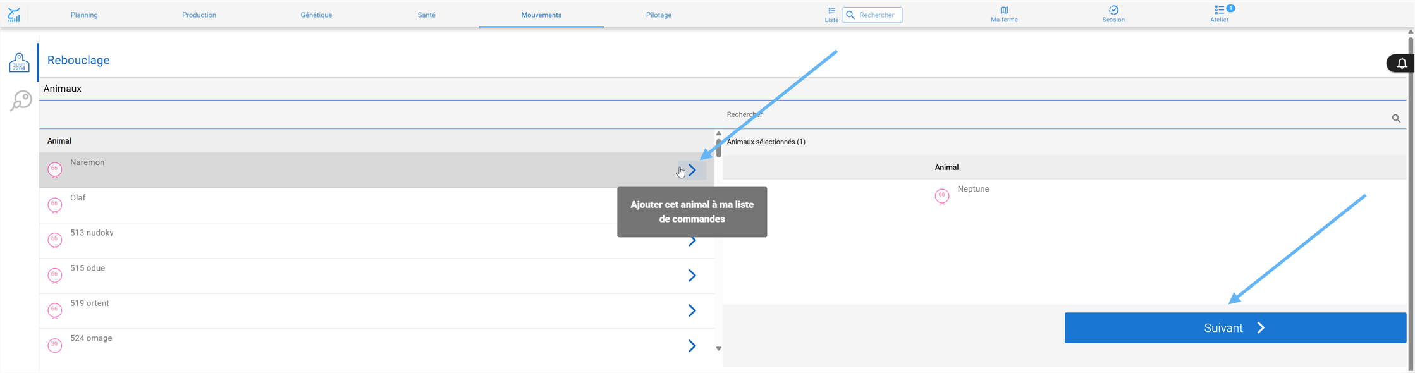This screenshot has height=373, width=1415.
Task: Add 515 odue using its chevron
Action: tap(692, 276)
